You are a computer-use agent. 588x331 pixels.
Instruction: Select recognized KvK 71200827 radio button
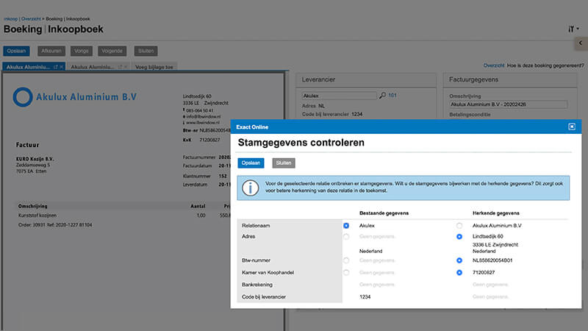[x=459, y=272]
